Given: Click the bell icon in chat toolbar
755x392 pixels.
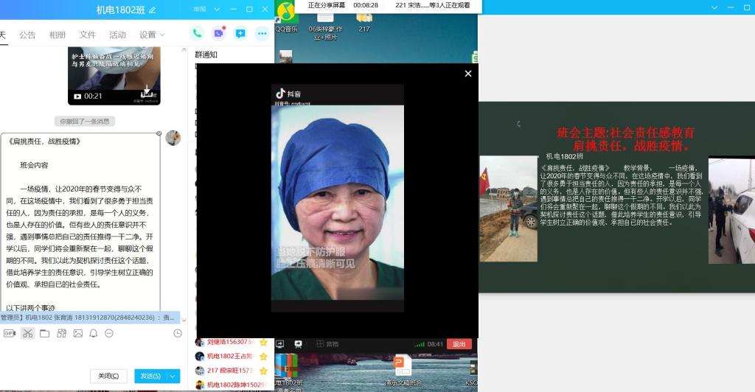Looking at the screenshot, I should 94,333.
